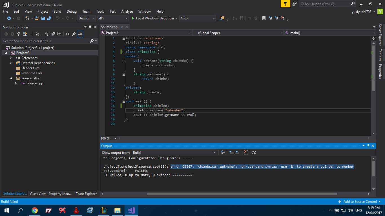Open Solution Explorer Properties wrench icon
The image size is (385, 216).
(74, 34)
